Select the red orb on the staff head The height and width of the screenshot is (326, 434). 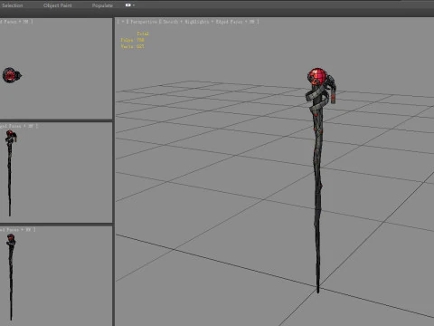[x=317, y=76]
